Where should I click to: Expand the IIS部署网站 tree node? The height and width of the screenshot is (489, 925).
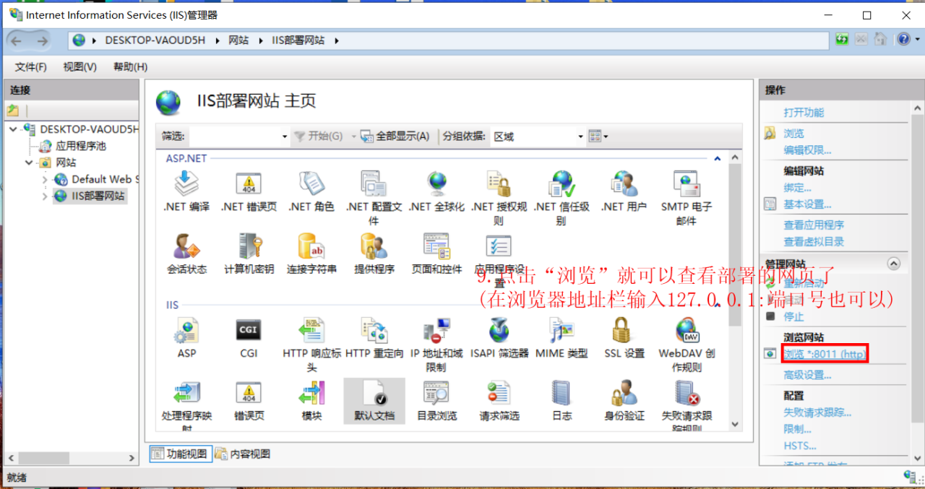[44, 196]
